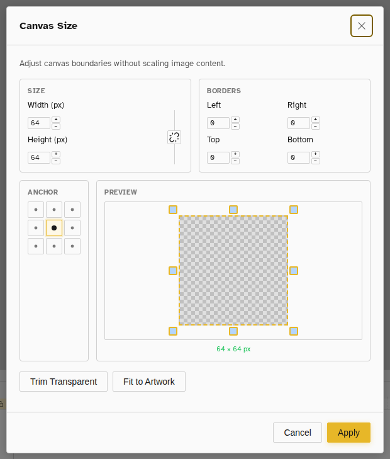Decrease Width with the minus stepper

point(56,127)
